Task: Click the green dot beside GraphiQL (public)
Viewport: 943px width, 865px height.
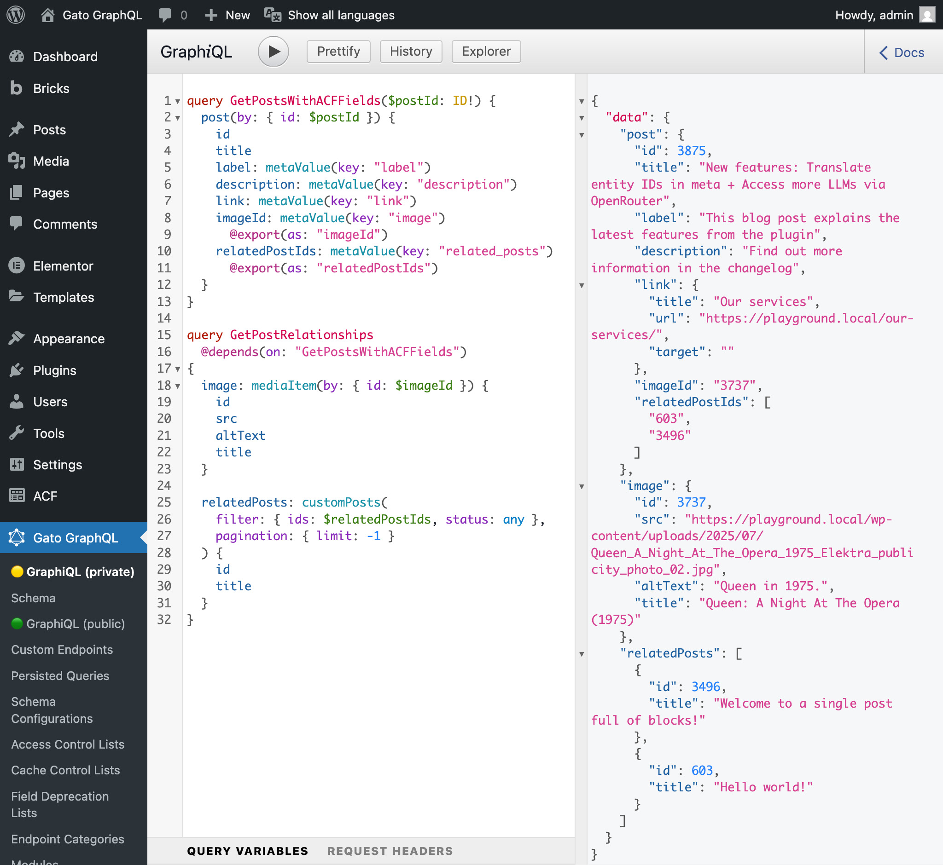Action: [17, 623]
